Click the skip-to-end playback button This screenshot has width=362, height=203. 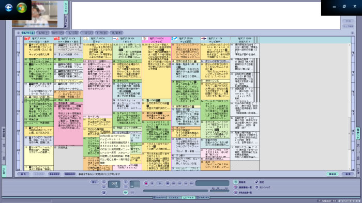coord(192,183)
